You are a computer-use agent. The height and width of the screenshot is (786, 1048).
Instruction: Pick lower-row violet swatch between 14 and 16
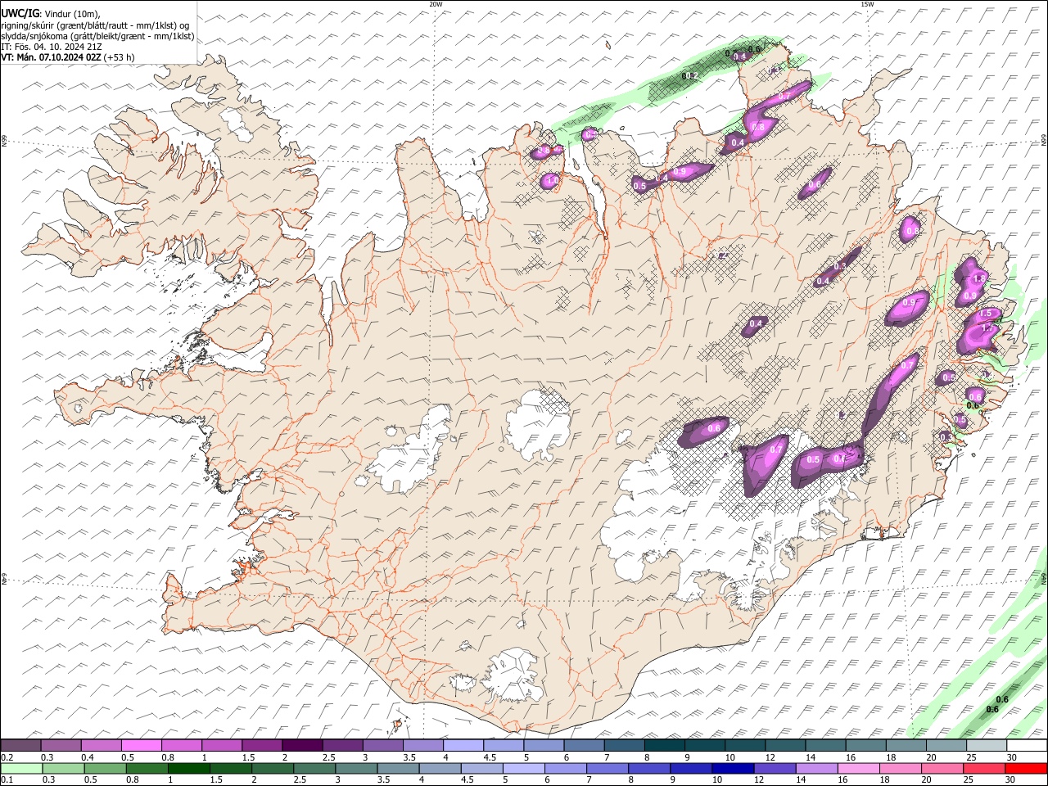pos(816,768)
